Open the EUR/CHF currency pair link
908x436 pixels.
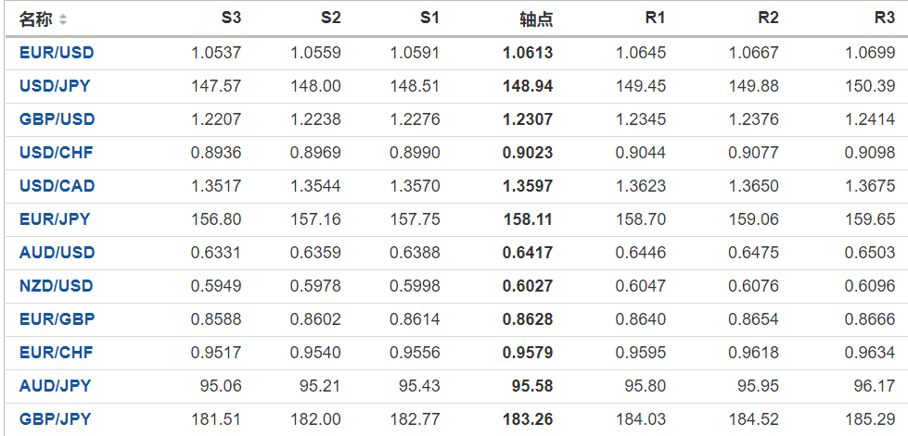tap(56, 353)
